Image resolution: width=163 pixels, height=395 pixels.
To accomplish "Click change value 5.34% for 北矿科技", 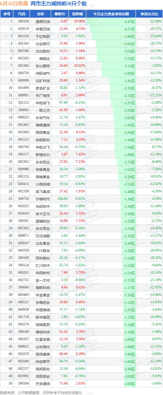I will click(80, 81).
